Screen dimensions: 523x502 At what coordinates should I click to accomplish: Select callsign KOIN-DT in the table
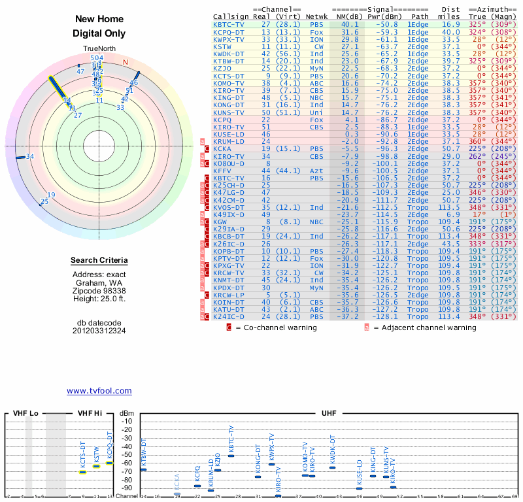[x=229, y=302]
